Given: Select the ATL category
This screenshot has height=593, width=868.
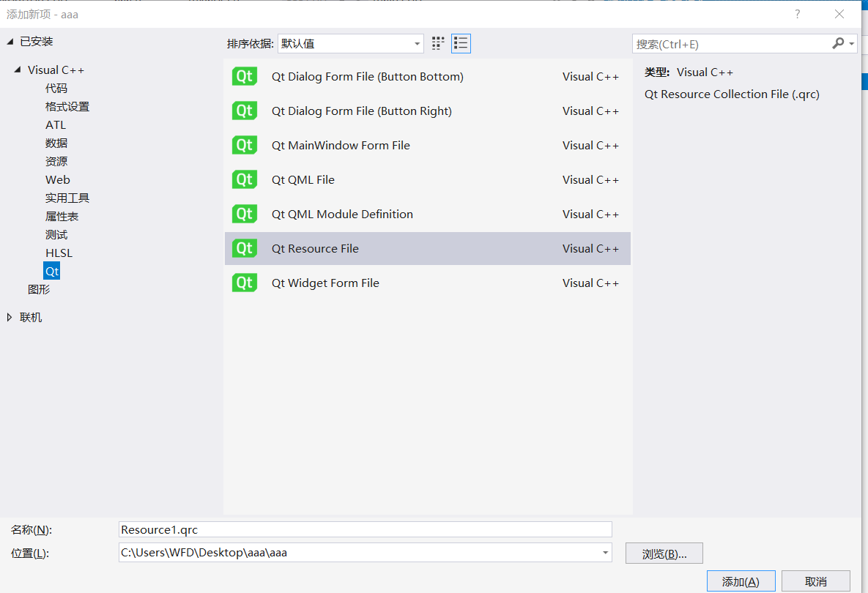Looking at the screenshot, I should (56, 125).
